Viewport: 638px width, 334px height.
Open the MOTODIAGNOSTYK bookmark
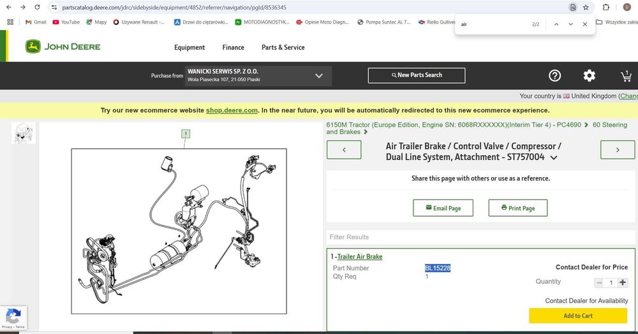[x=262, y=22]
